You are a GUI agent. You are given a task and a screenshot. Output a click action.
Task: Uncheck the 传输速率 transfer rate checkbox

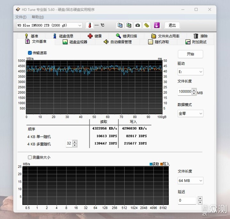tap(30, 53)
